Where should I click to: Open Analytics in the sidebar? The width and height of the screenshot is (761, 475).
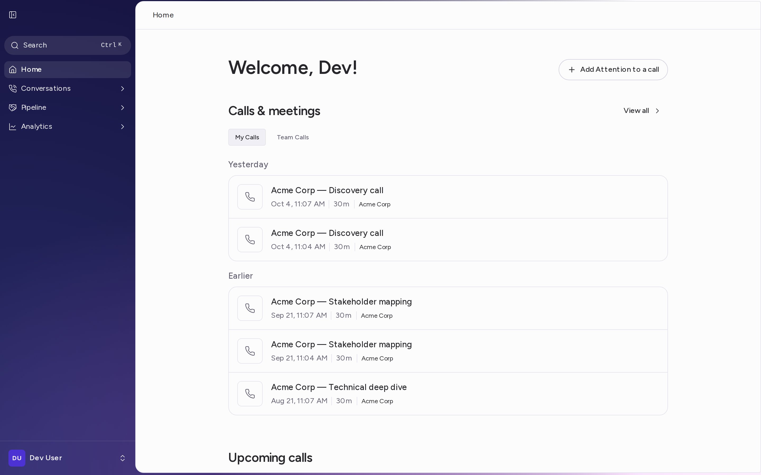pyautogui.click(x=68, y=127)
